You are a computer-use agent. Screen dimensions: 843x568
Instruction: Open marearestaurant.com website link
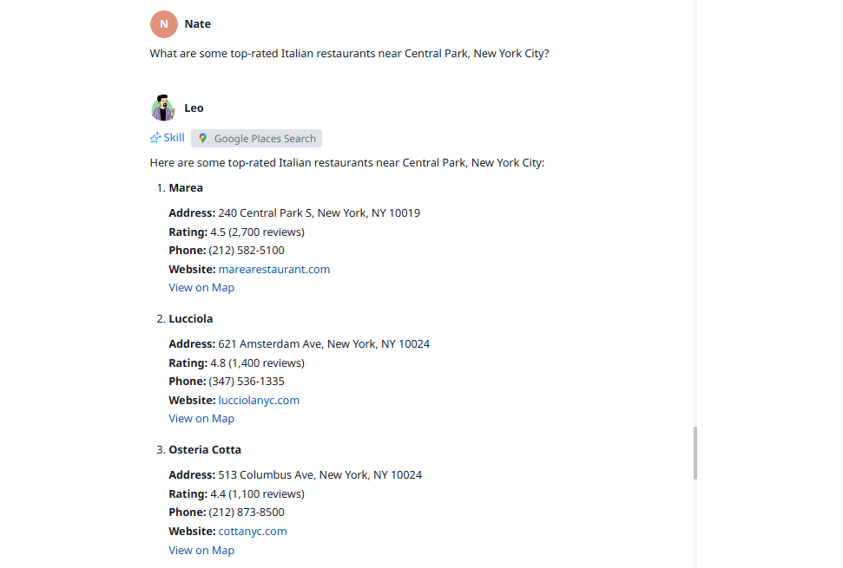pyautogui.click(x=274, y=270)
